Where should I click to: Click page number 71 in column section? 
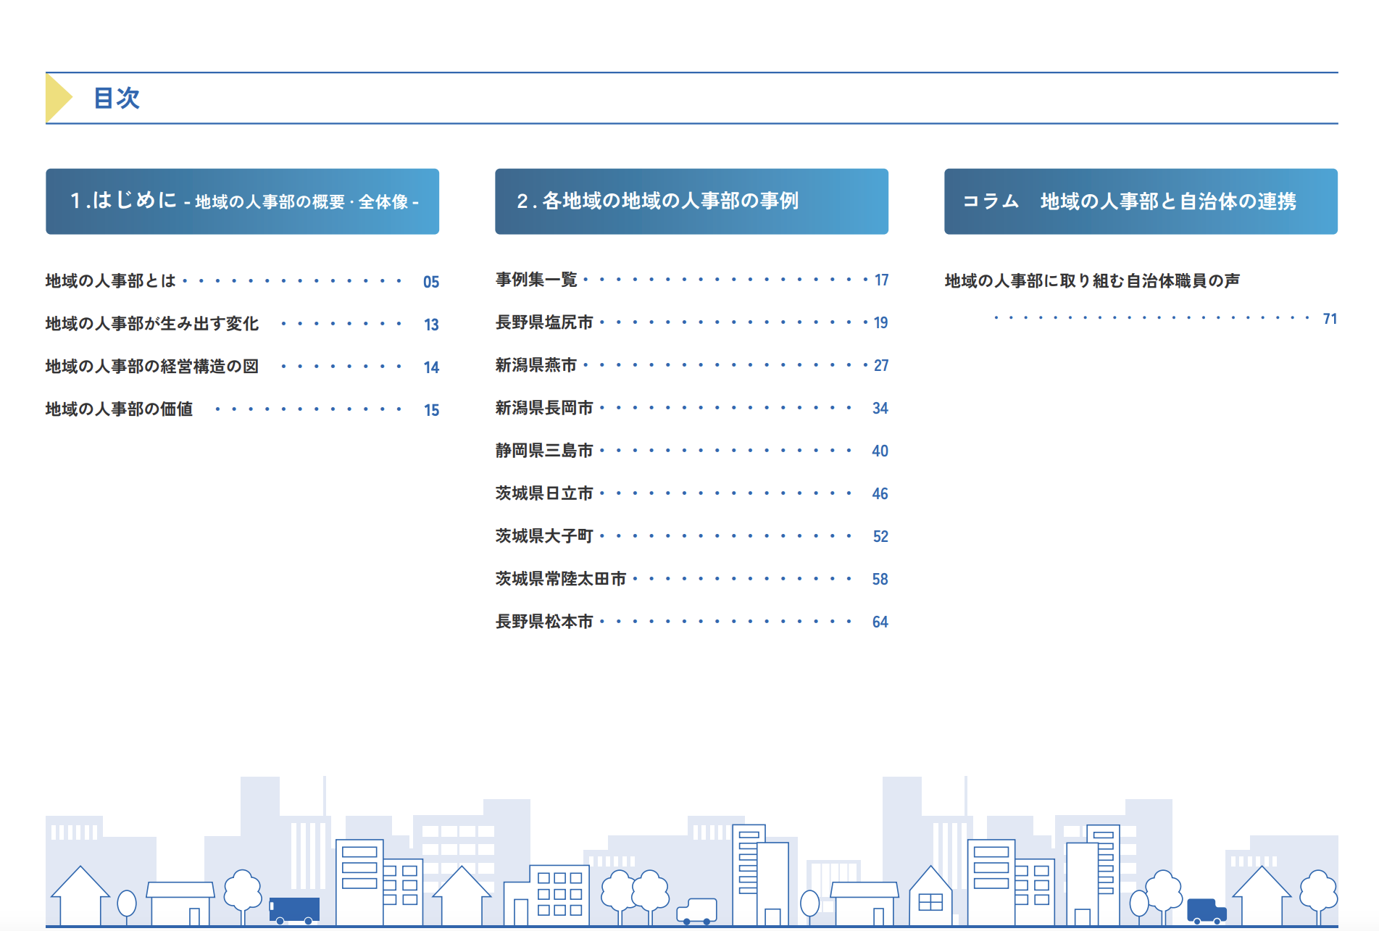click(1329, 319)
